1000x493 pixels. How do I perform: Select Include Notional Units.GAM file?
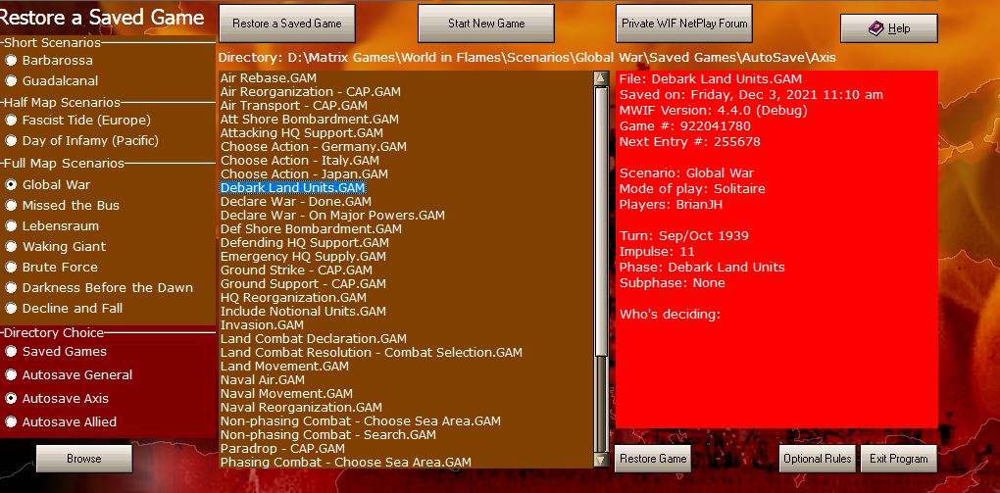tap(303, 312)
